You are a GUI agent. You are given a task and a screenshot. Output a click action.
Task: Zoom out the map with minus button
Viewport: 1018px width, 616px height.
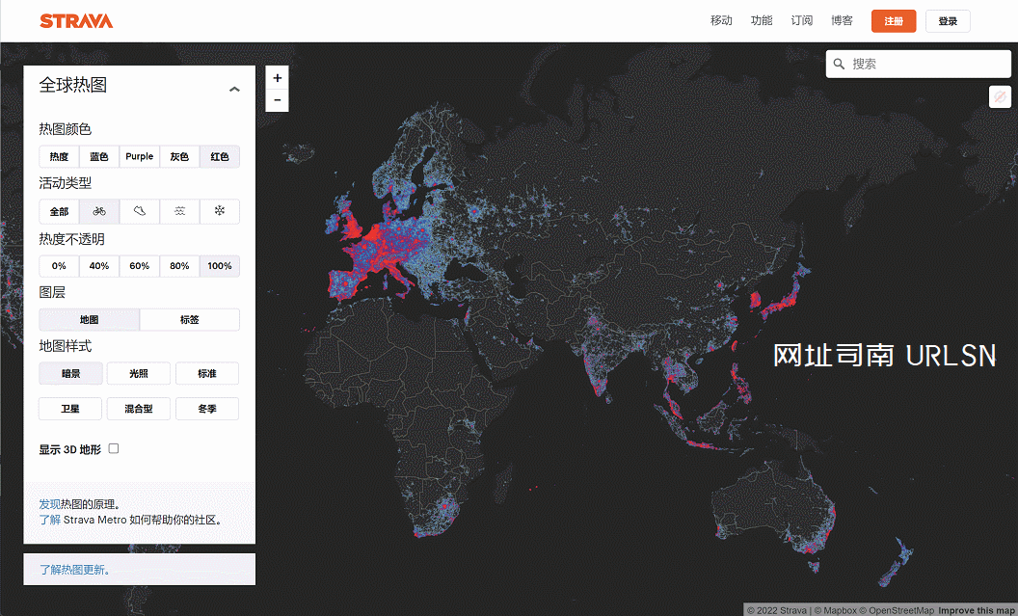(277, 100)
